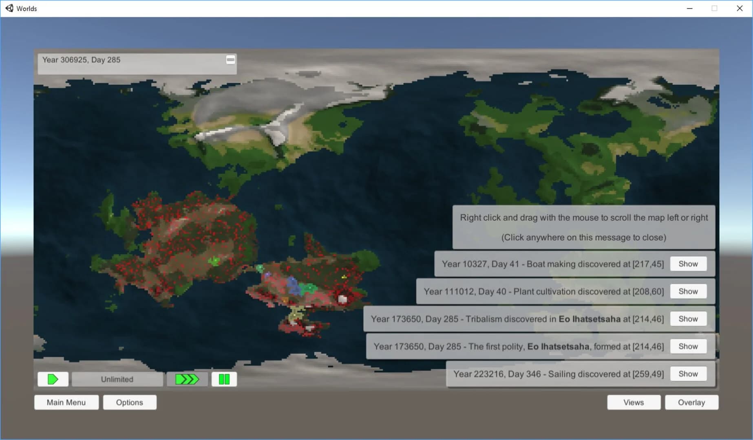
Task: Open the Views panel
Action: (634, 402)
